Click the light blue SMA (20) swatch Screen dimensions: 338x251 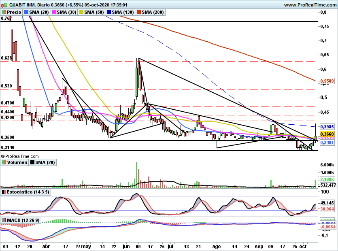(x=26, y=12)
